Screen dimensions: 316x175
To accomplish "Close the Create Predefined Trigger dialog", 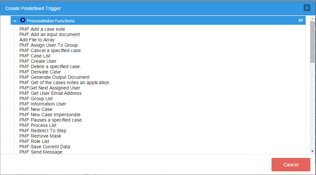I will tap(307, 8).
